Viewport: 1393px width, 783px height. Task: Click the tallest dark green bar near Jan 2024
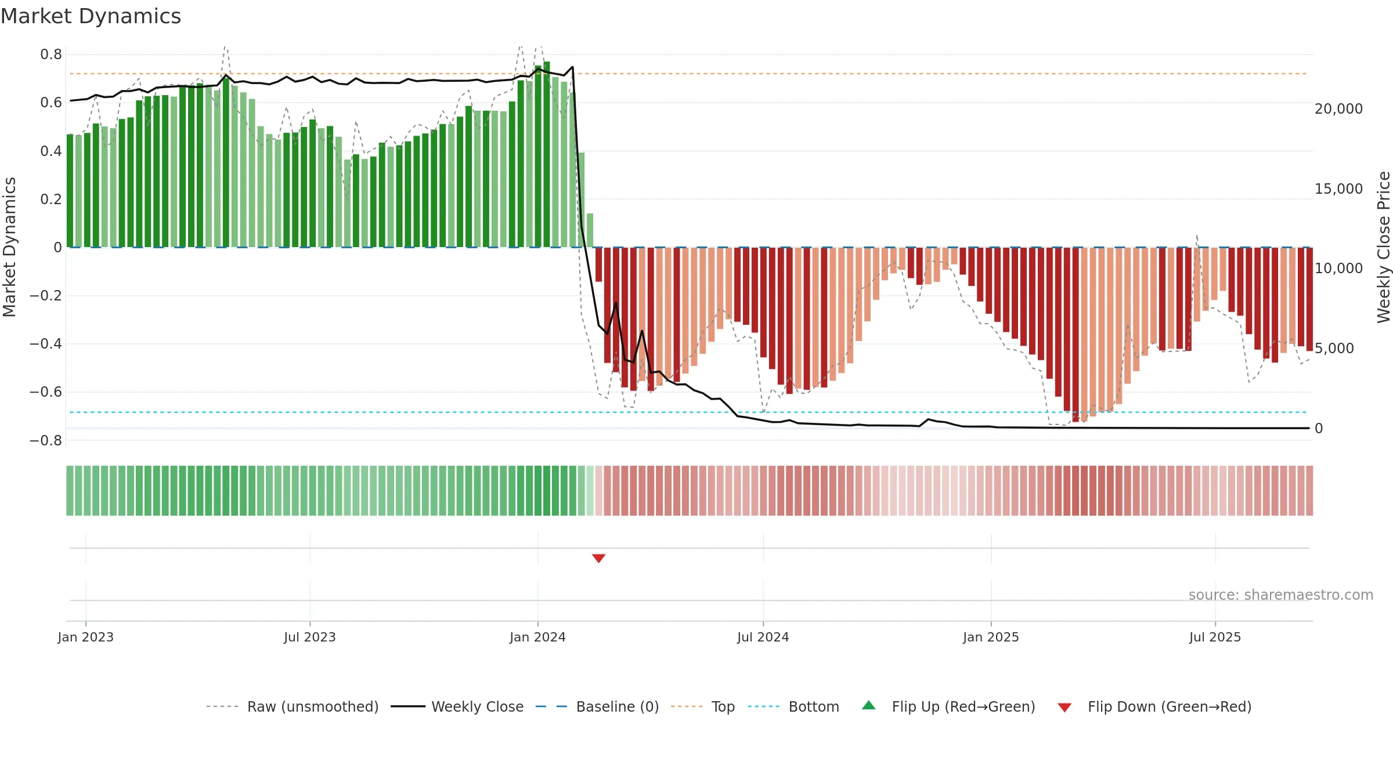[x=547, y=154]
